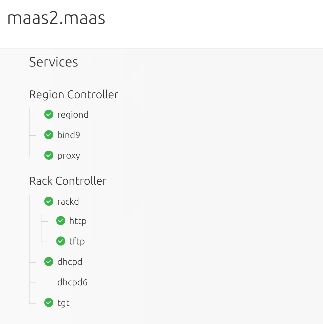Select the regiond service label

[x=73, y=115]
